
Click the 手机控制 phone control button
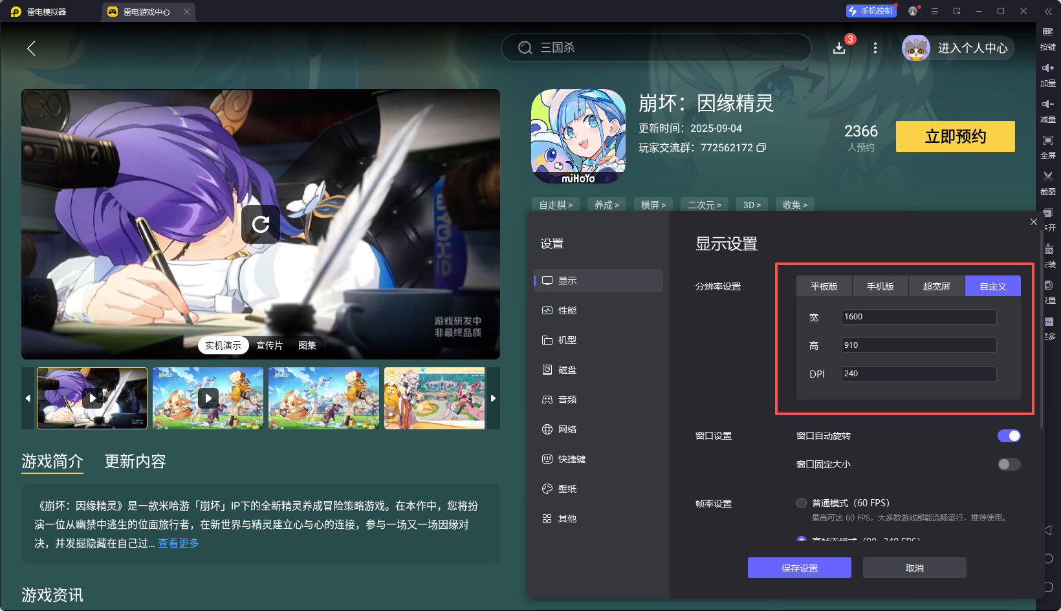click(x=871, y=11)
